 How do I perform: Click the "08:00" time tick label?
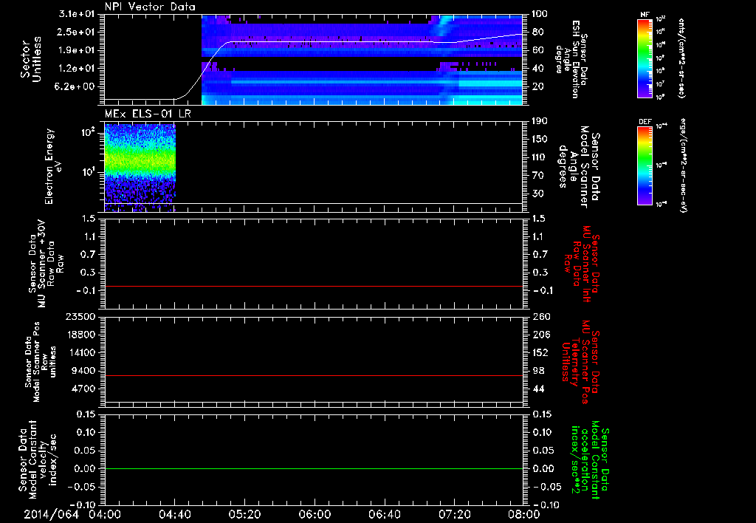click(x=524, y=514)
